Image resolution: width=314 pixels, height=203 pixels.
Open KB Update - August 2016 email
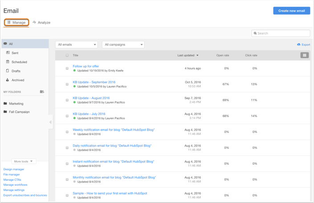91,98
